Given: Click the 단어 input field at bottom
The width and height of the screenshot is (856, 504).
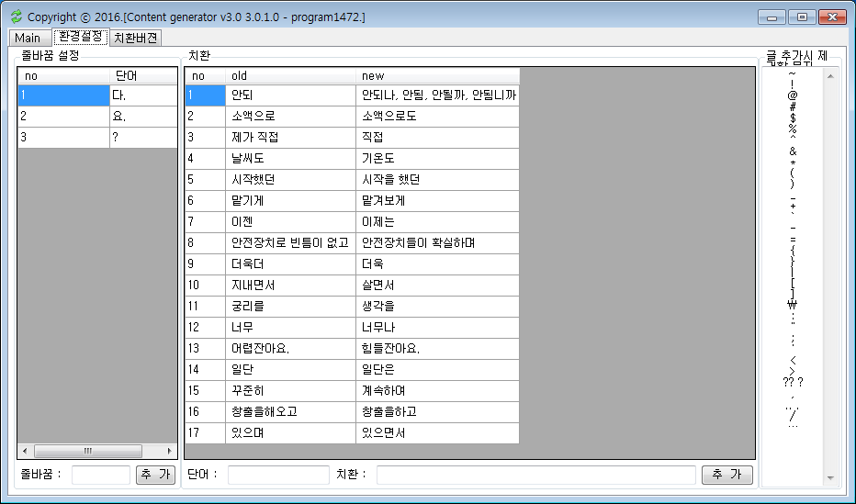Looking at the screenshot, I should 278,475.
